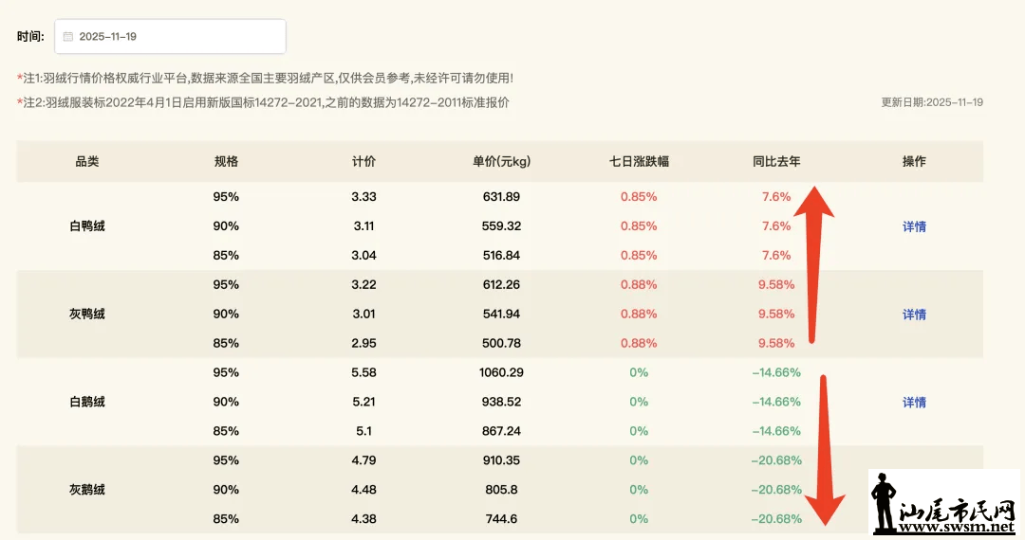The image size is (1025, 540).
Task: Select the 白鸭绒 category cell
Action: [x=87, y=226]
